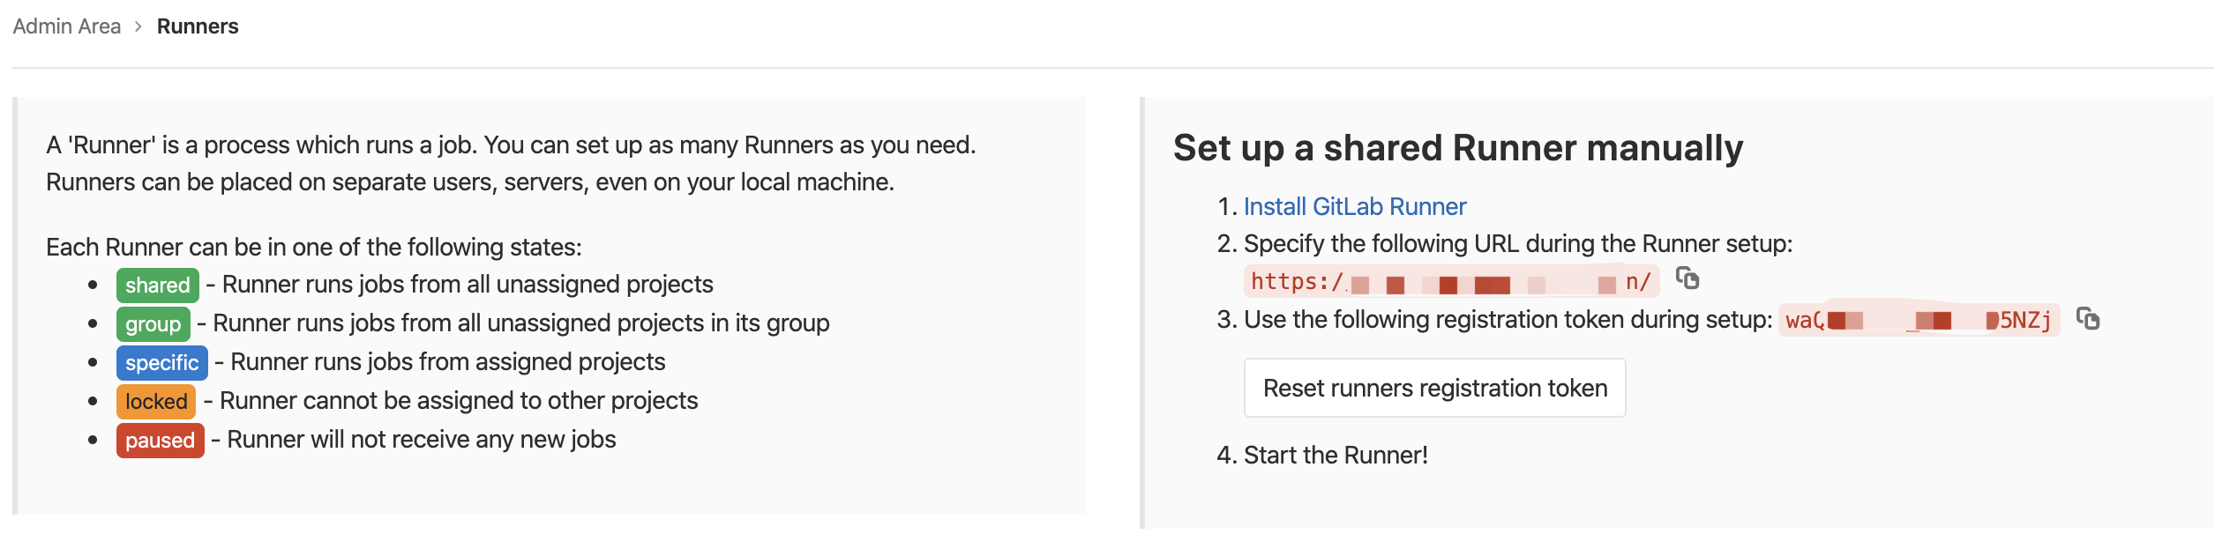Select the redacted https URL code text
Viewport: 2230px width, 534px height.
point(1451,282)
